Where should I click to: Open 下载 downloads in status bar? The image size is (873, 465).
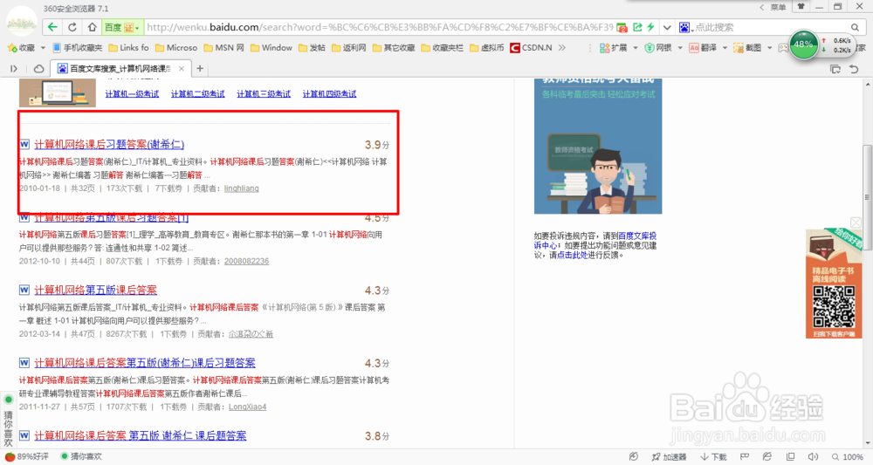tap(713, 456)
